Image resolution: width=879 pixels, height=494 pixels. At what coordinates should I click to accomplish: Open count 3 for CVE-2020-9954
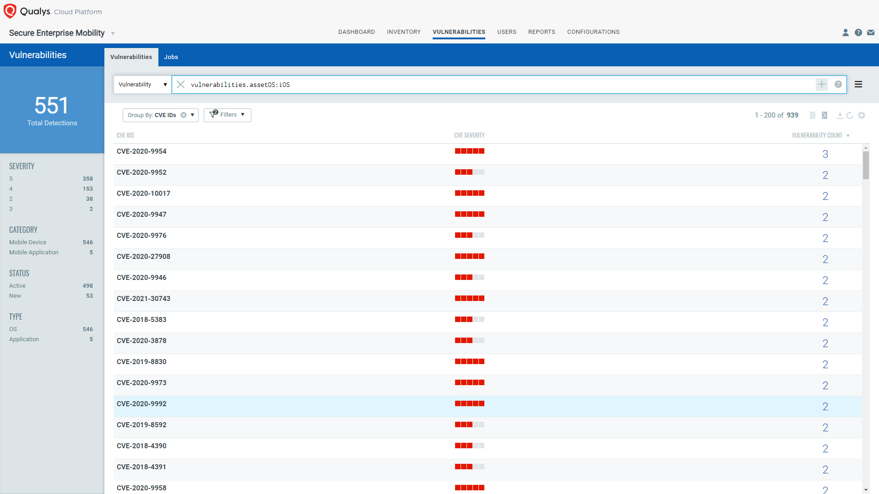click(825, 154)
